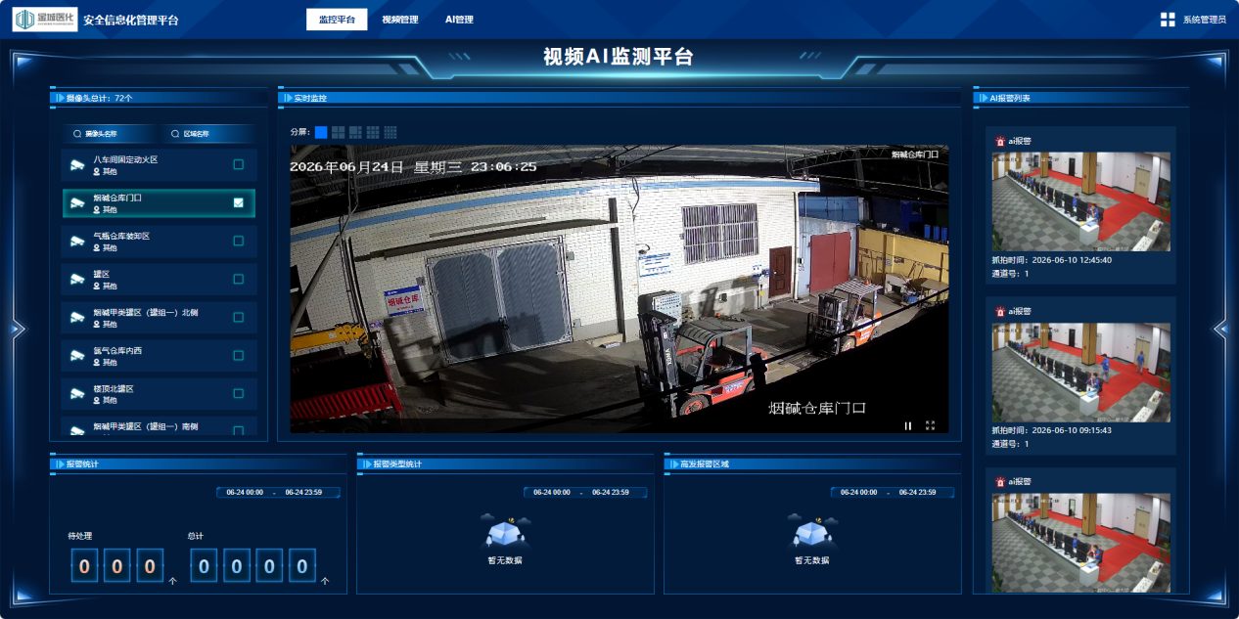Click the 摄像头名称 search field
Screen dimensions: 1239x619
pyautogui.click(x=111, y=134)
